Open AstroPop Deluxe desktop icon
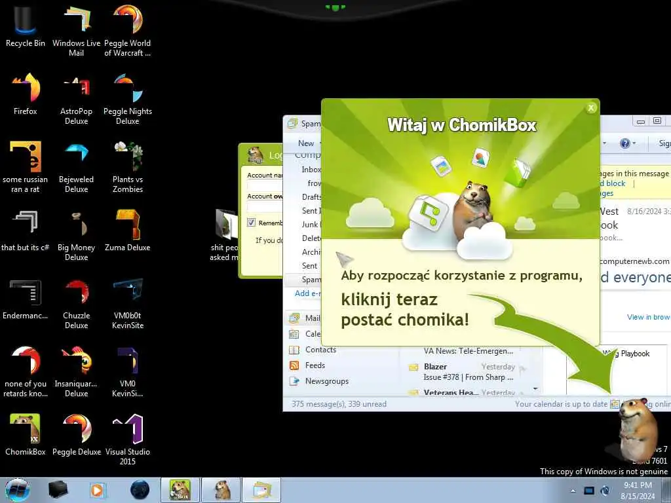The width and height of the screenshot is (671, 503). 76,98
